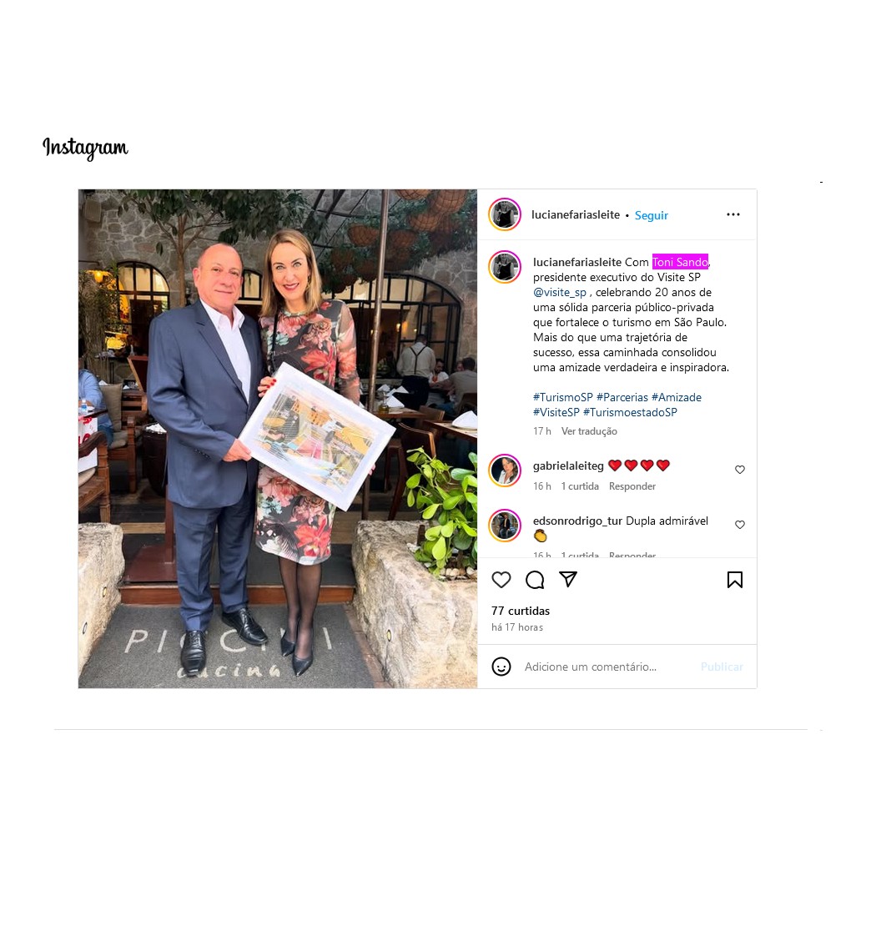Click the Instagram logo

click(85, 148)
